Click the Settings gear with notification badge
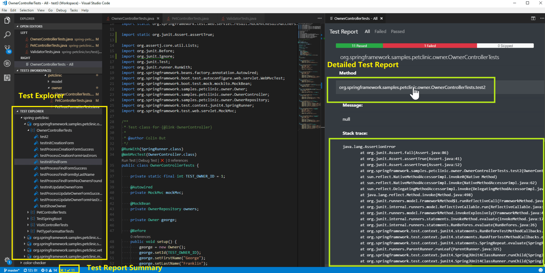Viewport: 545px width, 273px height. [x=7, y=260]
